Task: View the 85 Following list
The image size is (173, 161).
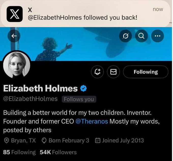Action: point(19,152)
